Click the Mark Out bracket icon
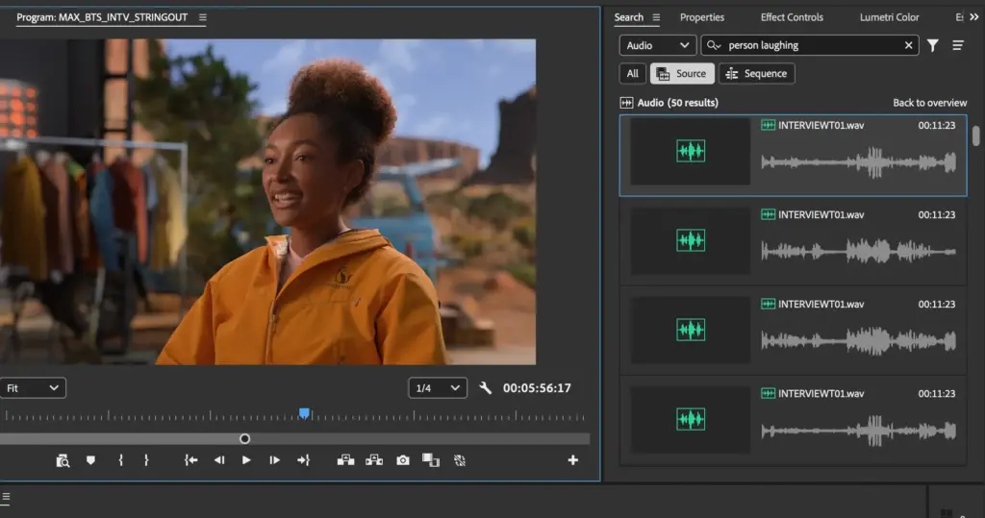 click(146, 460)
